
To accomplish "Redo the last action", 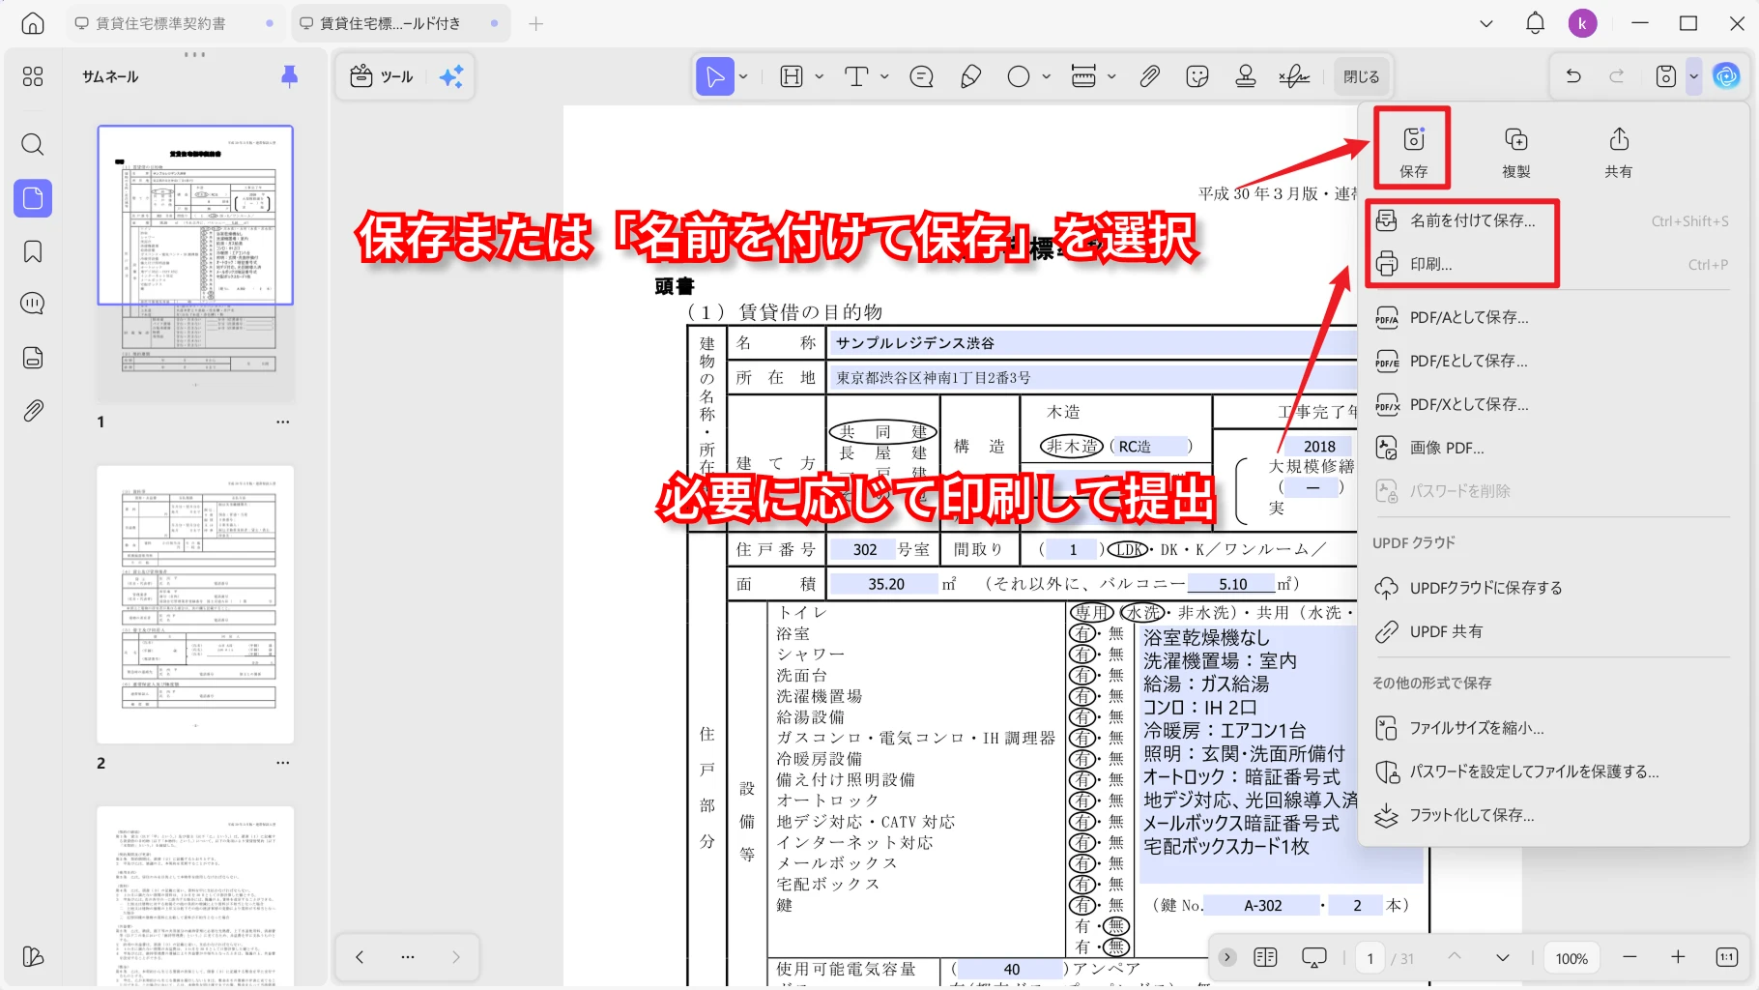I will pos(1617,76).
